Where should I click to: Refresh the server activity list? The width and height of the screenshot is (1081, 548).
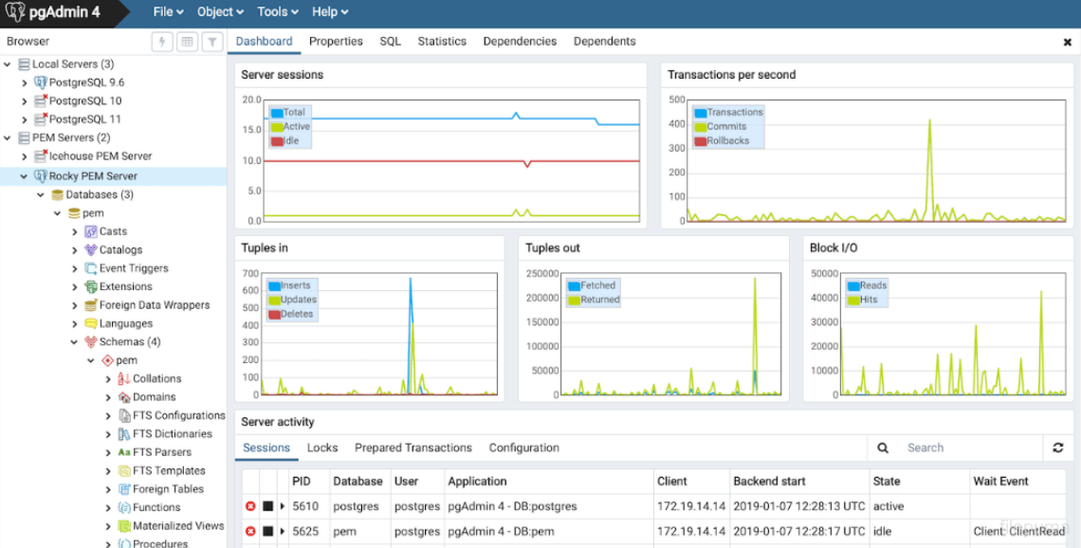[1058, 448]
